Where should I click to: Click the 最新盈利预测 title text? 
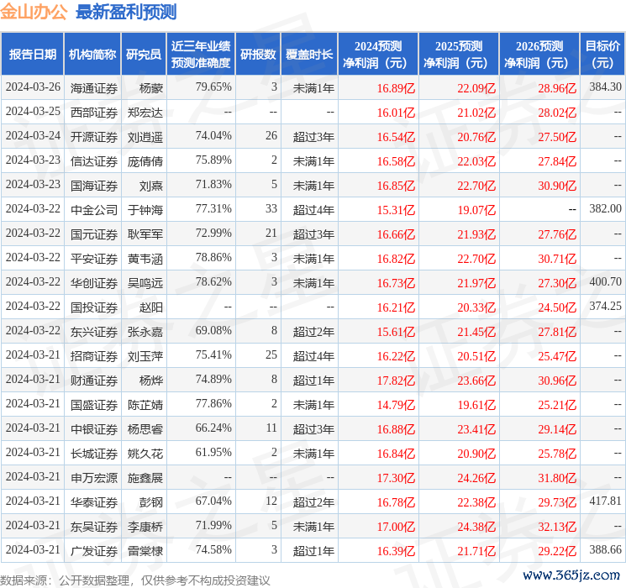click(126, 12)
